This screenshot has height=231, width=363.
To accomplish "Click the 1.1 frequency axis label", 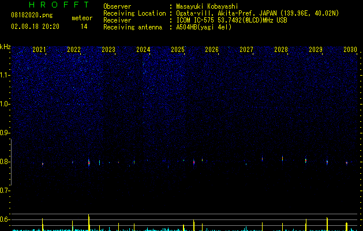I will [5, 75].
